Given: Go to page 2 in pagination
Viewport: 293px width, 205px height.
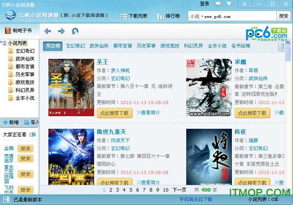Looking at the screenshot, I should [111, 190].
